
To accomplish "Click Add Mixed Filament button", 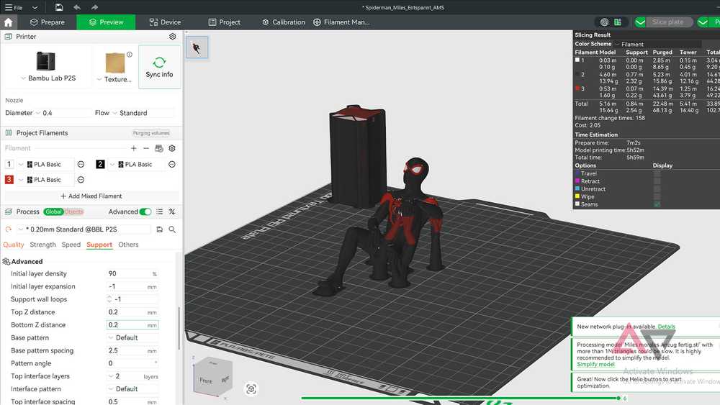I will click(91, 196).
